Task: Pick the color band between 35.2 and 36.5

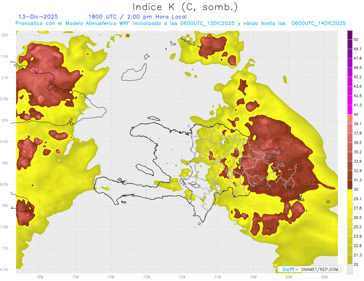Action: (350, 147)
